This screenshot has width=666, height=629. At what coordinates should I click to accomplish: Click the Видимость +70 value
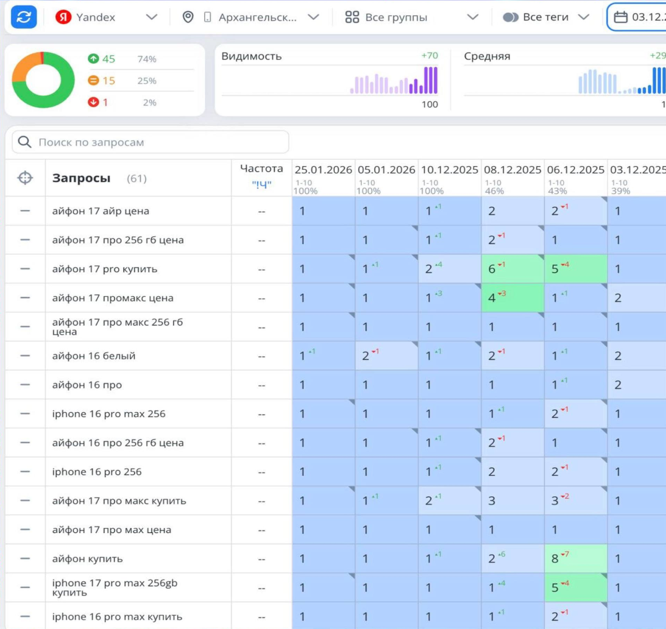pos(430,55)
